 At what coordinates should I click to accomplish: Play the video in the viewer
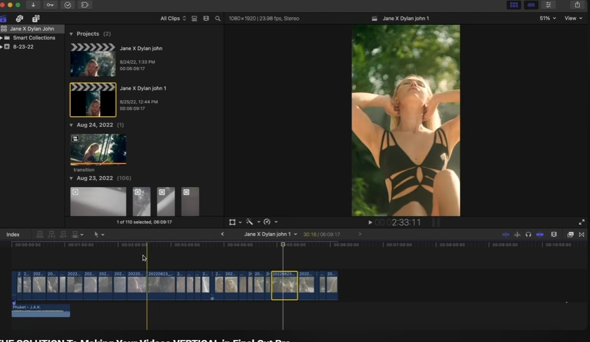(x=370, y=222)
